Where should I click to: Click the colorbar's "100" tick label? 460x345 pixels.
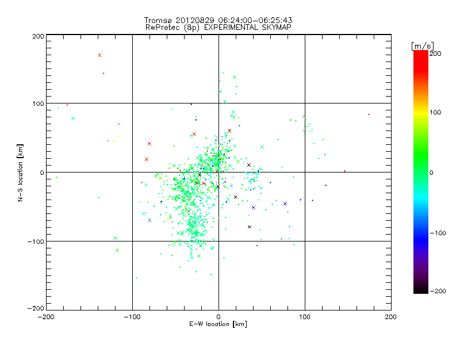[435, 112]
